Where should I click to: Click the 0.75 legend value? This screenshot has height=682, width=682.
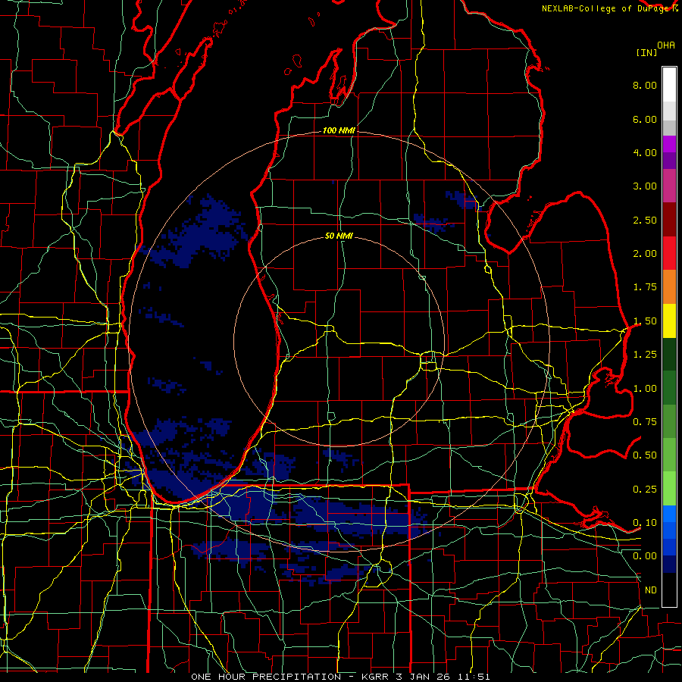tap(645, 422)
